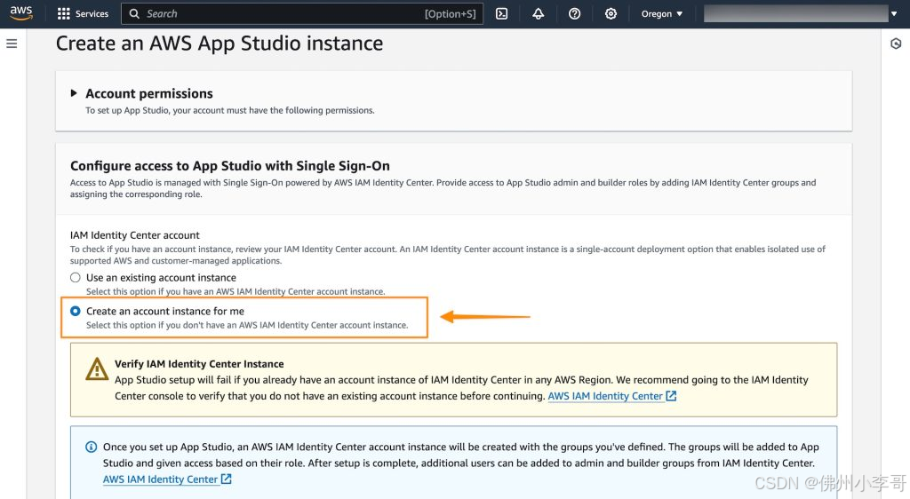Click 'Create an AWS App Studio instance' title
910x499 pixels.
coord(220,44)
